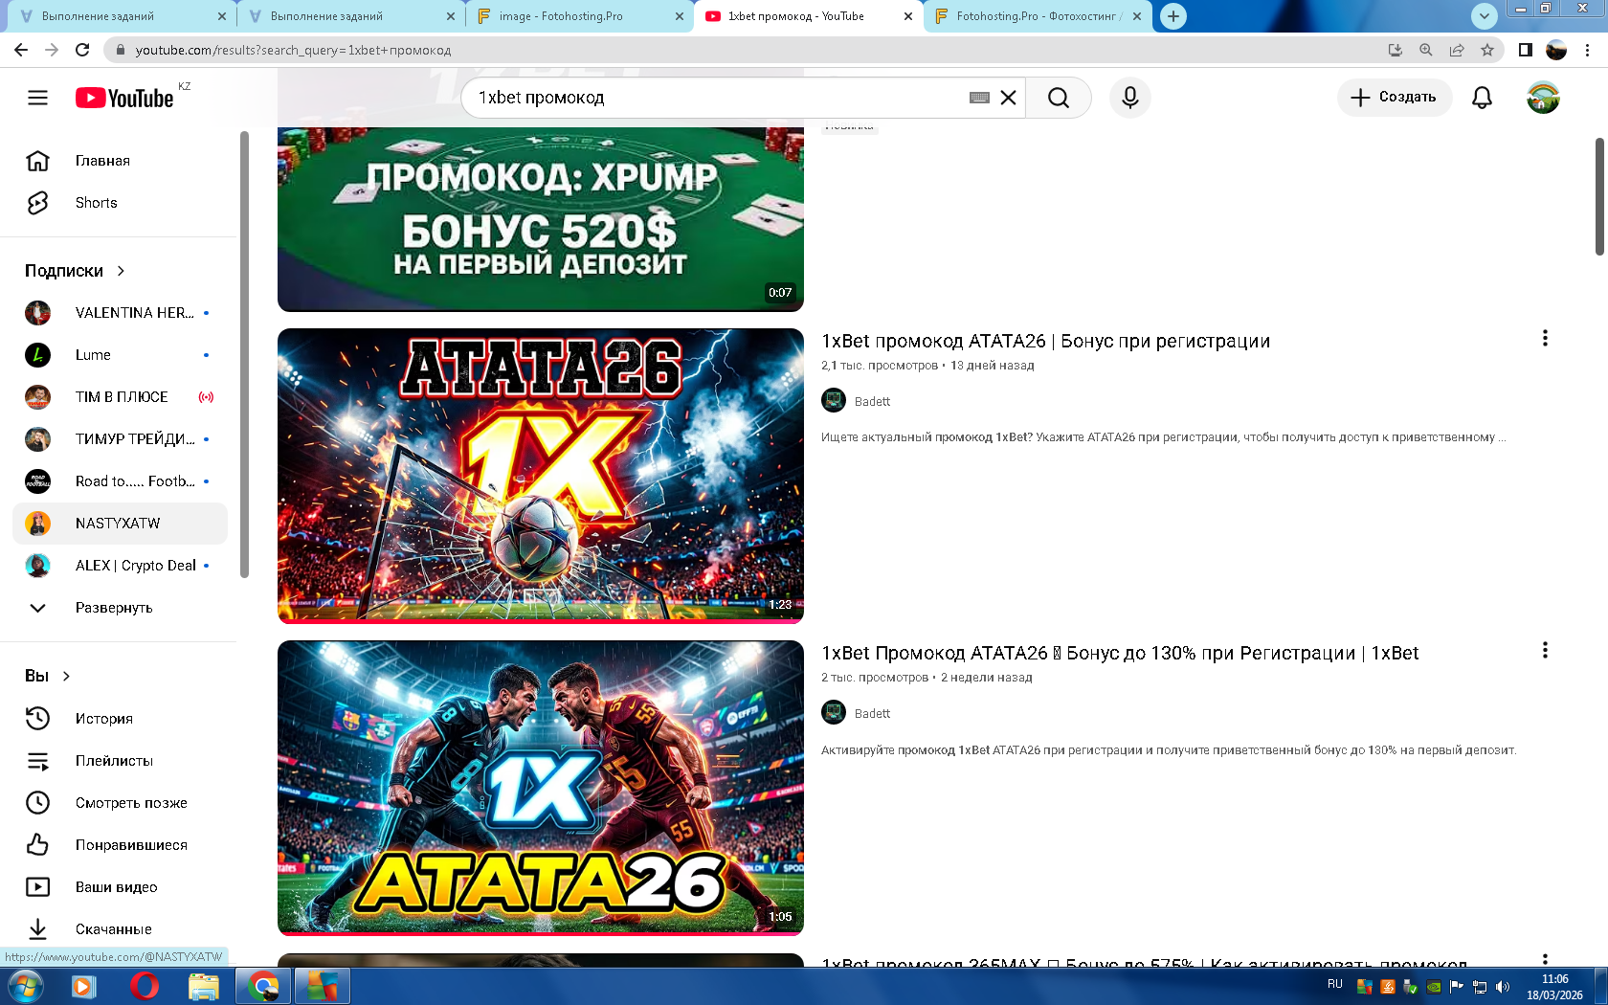The image size is (1608, 1005).
Task: Go back in the browser
Action: [21, 50]
